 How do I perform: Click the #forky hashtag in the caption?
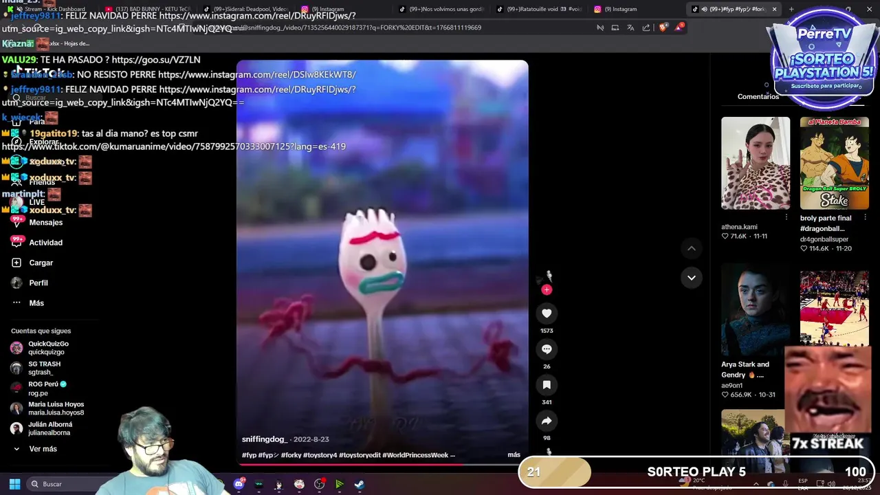291,455
